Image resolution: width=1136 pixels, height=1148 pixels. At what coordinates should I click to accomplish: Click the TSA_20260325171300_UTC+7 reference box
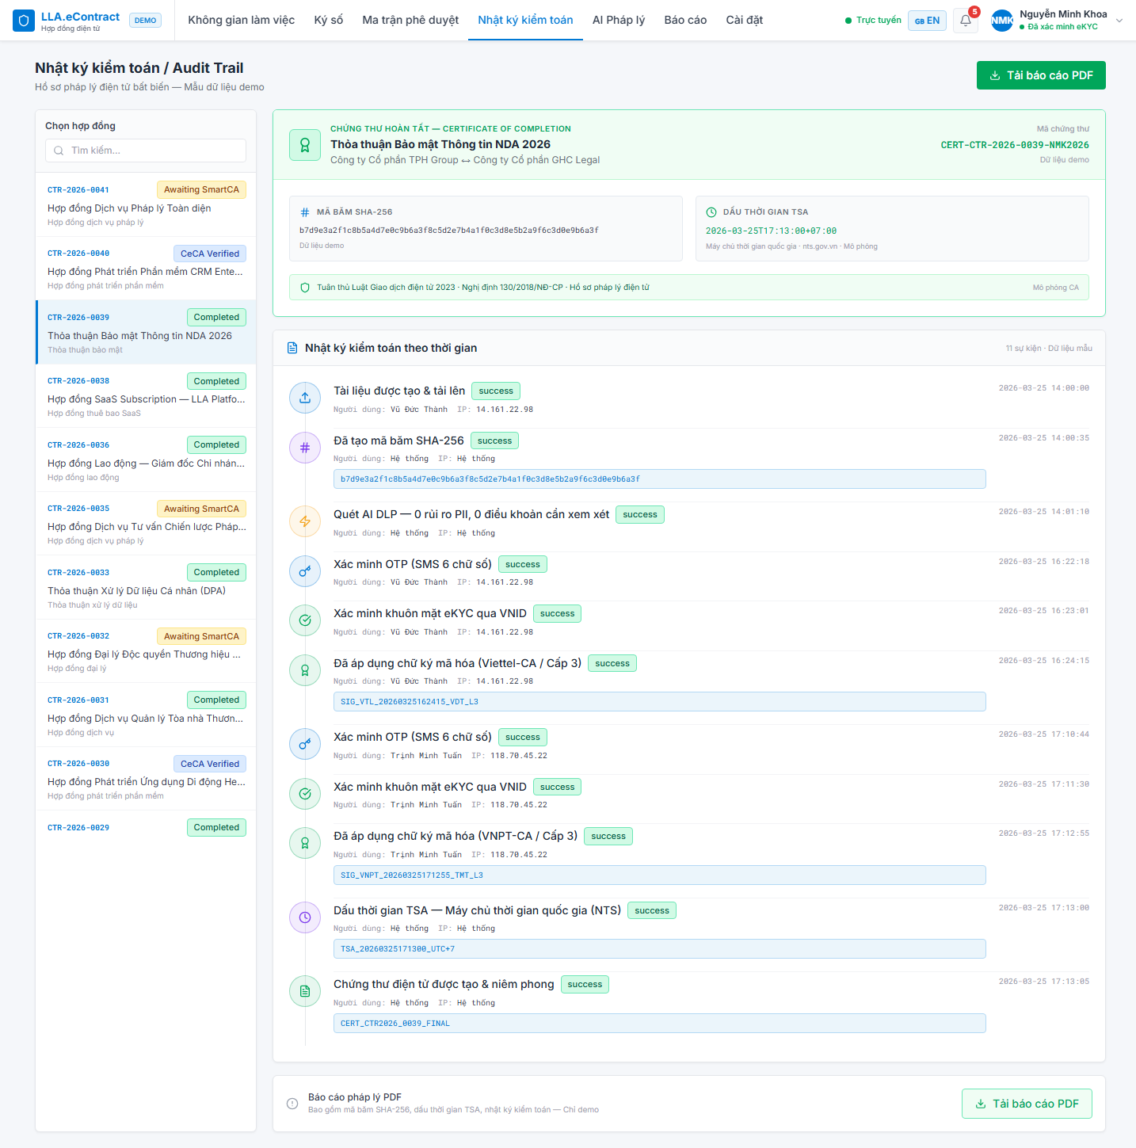660,949
